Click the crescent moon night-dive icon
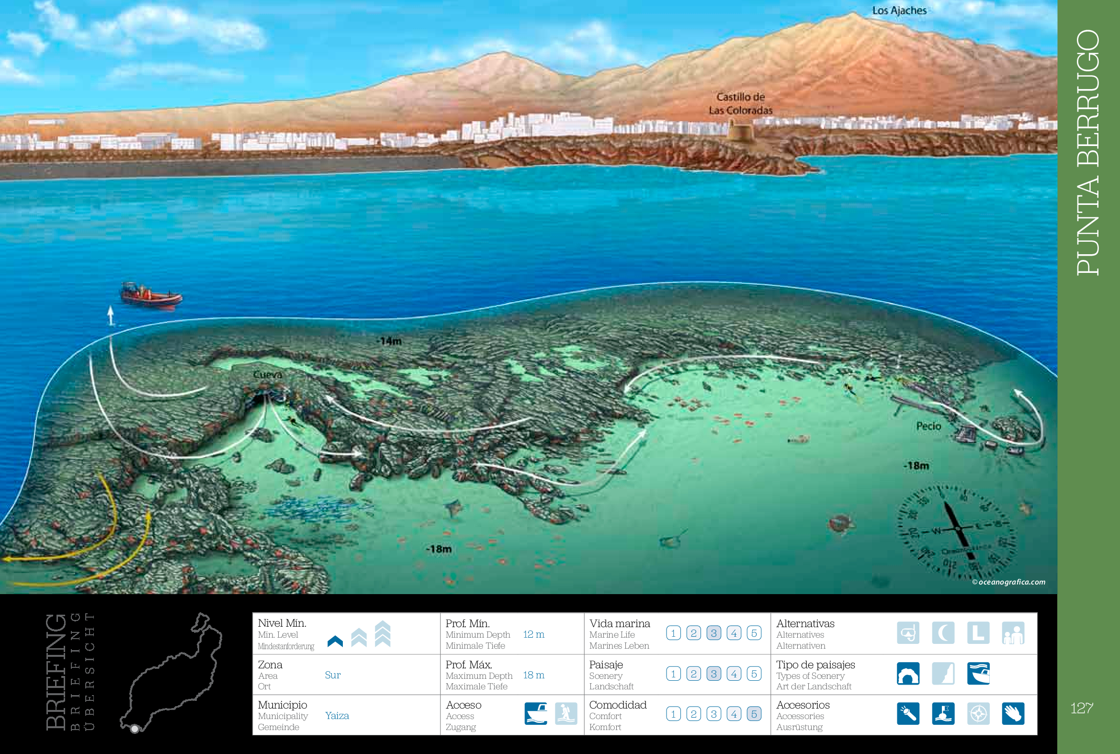Image resolution: width=1120 pixels, height=754 pixels. pos(942,633)
